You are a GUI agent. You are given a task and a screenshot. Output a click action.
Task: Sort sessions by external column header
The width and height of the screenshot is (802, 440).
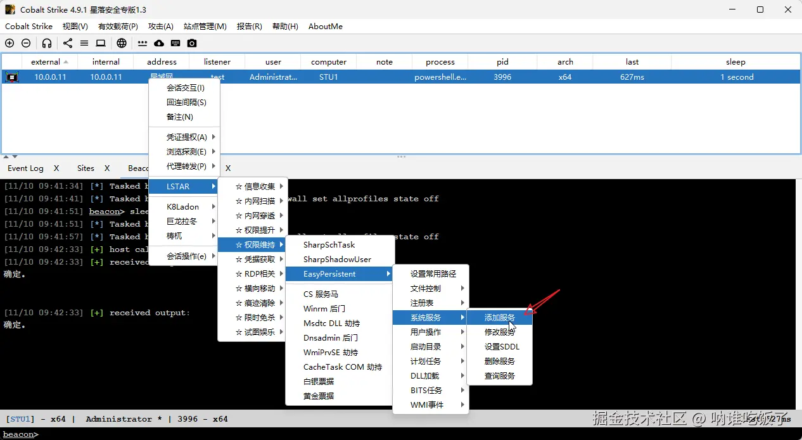pos(49,62)
